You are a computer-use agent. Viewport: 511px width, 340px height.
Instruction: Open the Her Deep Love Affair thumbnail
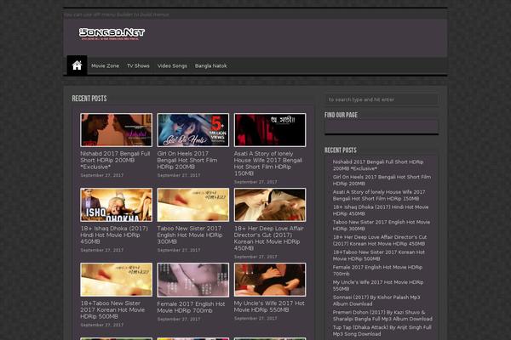click(x=270, y=205)
